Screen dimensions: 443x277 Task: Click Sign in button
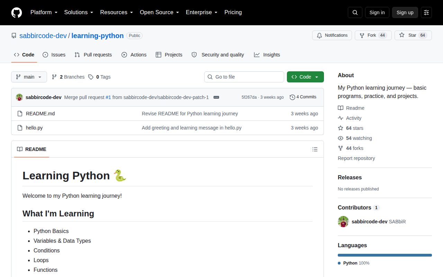point(377,12)
